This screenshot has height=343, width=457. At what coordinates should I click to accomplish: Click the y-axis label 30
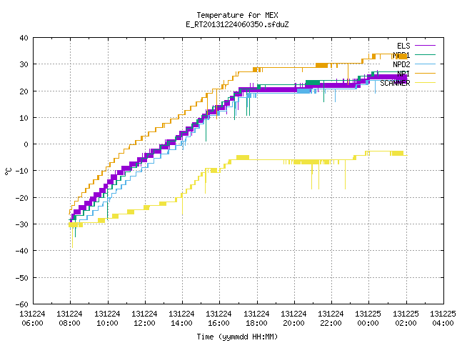click(24, 64)
